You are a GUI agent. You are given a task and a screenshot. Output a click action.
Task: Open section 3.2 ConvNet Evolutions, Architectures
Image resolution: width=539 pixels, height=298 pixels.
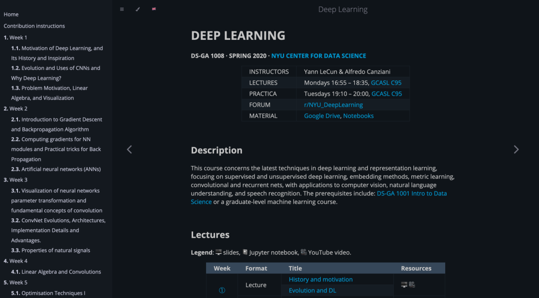tap(58, 230)
